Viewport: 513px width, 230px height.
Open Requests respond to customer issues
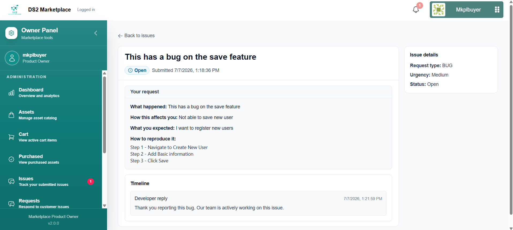click(x=51, y=204)
